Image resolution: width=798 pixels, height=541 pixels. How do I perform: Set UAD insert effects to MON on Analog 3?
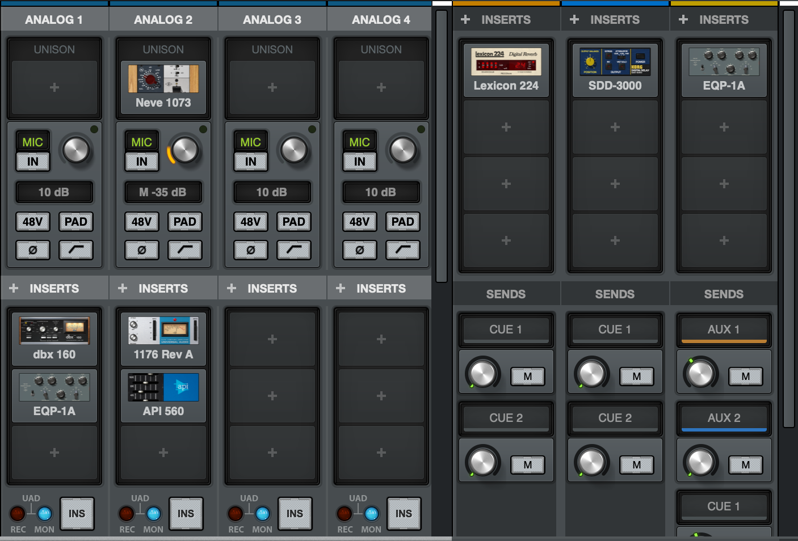(262, 514)
